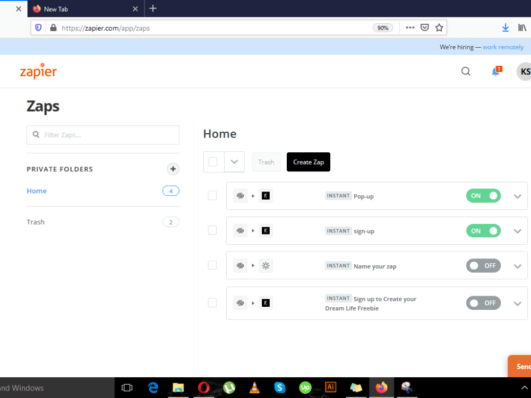Click action app icon in Dream Life Freebie zap
The width and height of the screenshot is (531, 398).
[x=265, y=303]
